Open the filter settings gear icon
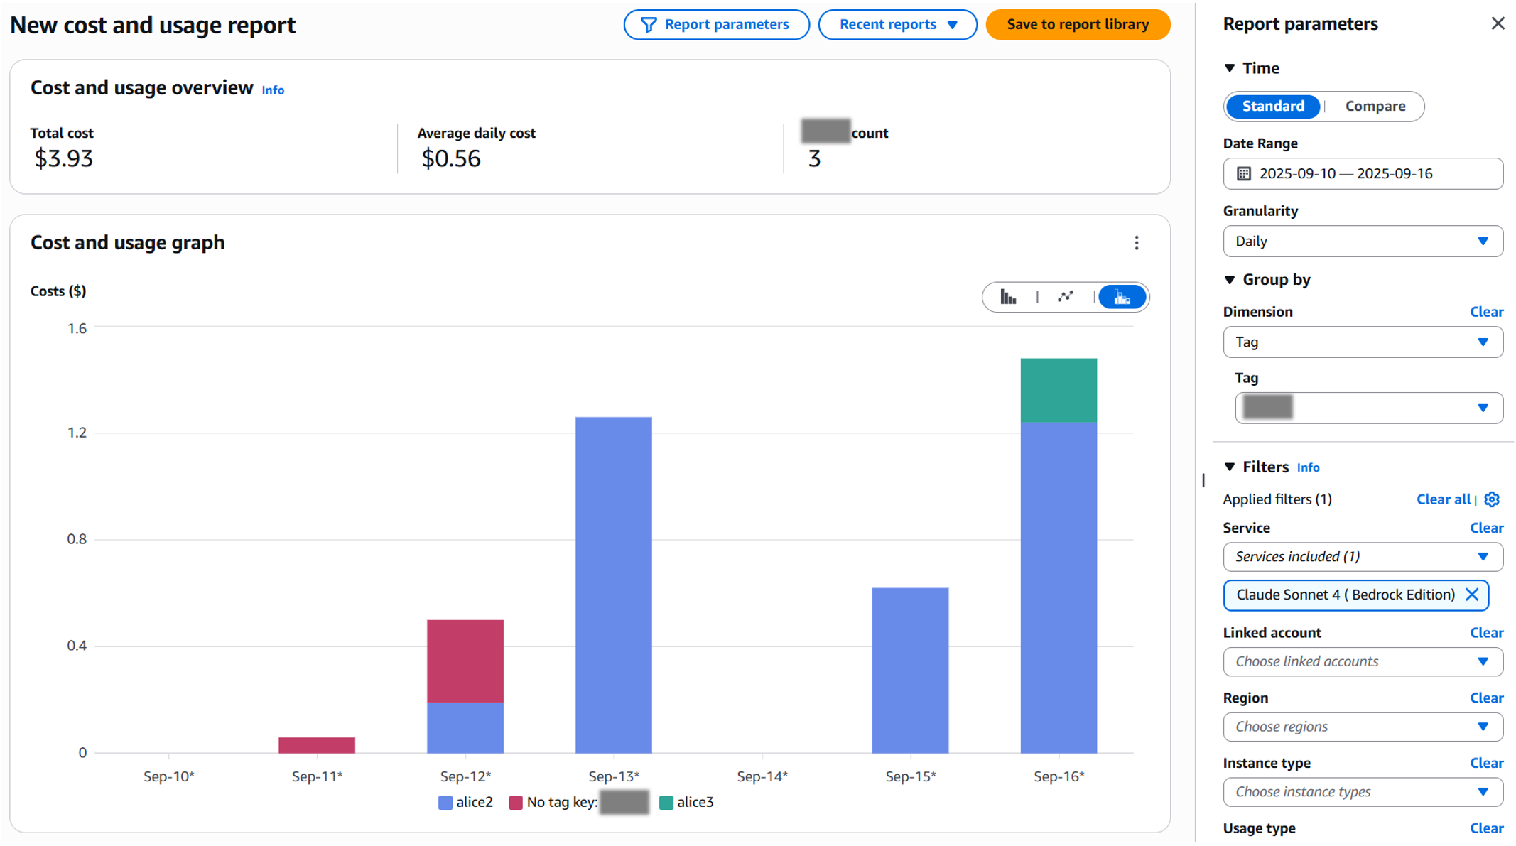The height and width of the screenshot is (846, 1516). pyautogui.click(x=1492, y=499)
